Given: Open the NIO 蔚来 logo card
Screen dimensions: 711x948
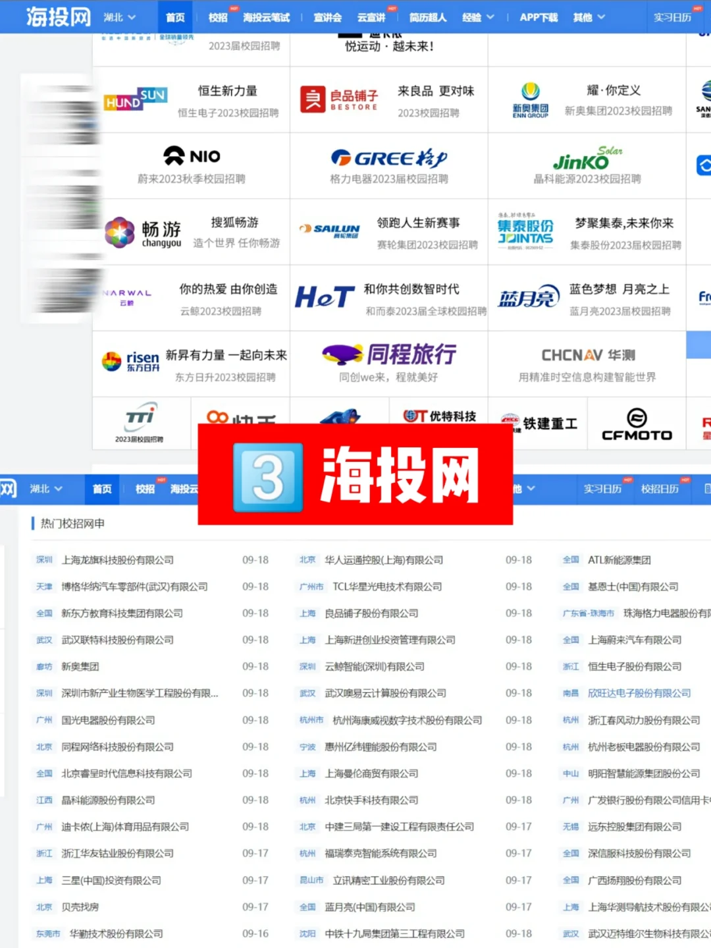Looking at the screenshot, I should [x=192, y=156].
